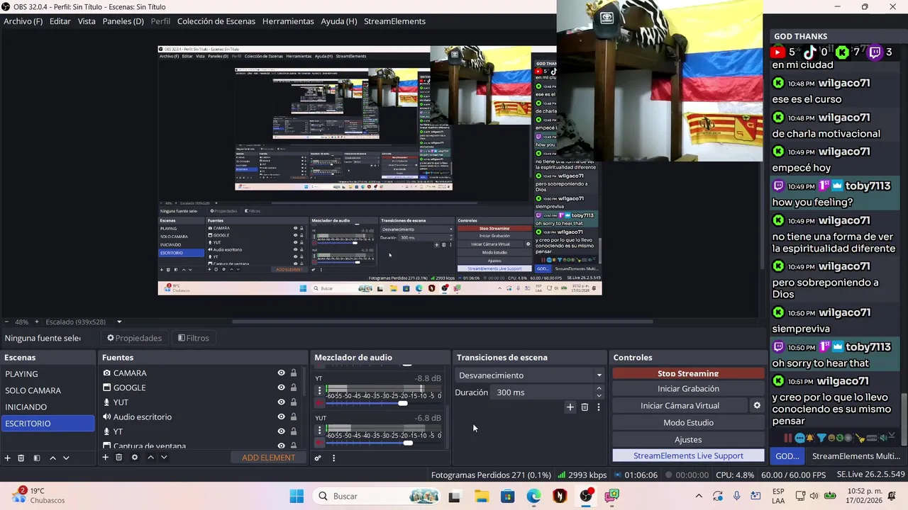Viewport: 908px width, 510px height.
Task: Hide Audio escritorio source eye icon
Action: (x=281, y=416)
